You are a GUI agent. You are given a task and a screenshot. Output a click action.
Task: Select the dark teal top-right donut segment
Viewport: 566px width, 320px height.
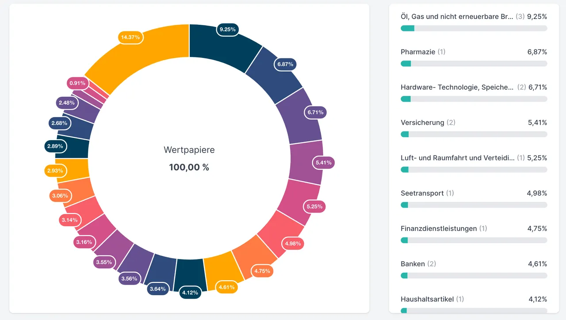pos(223,48)
